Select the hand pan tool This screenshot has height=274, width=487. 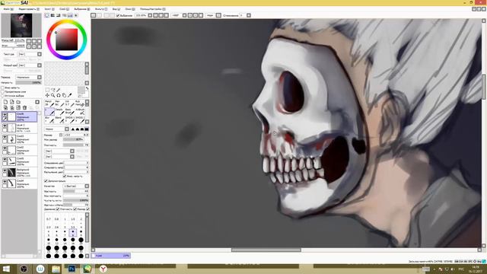tap(64, 95)
